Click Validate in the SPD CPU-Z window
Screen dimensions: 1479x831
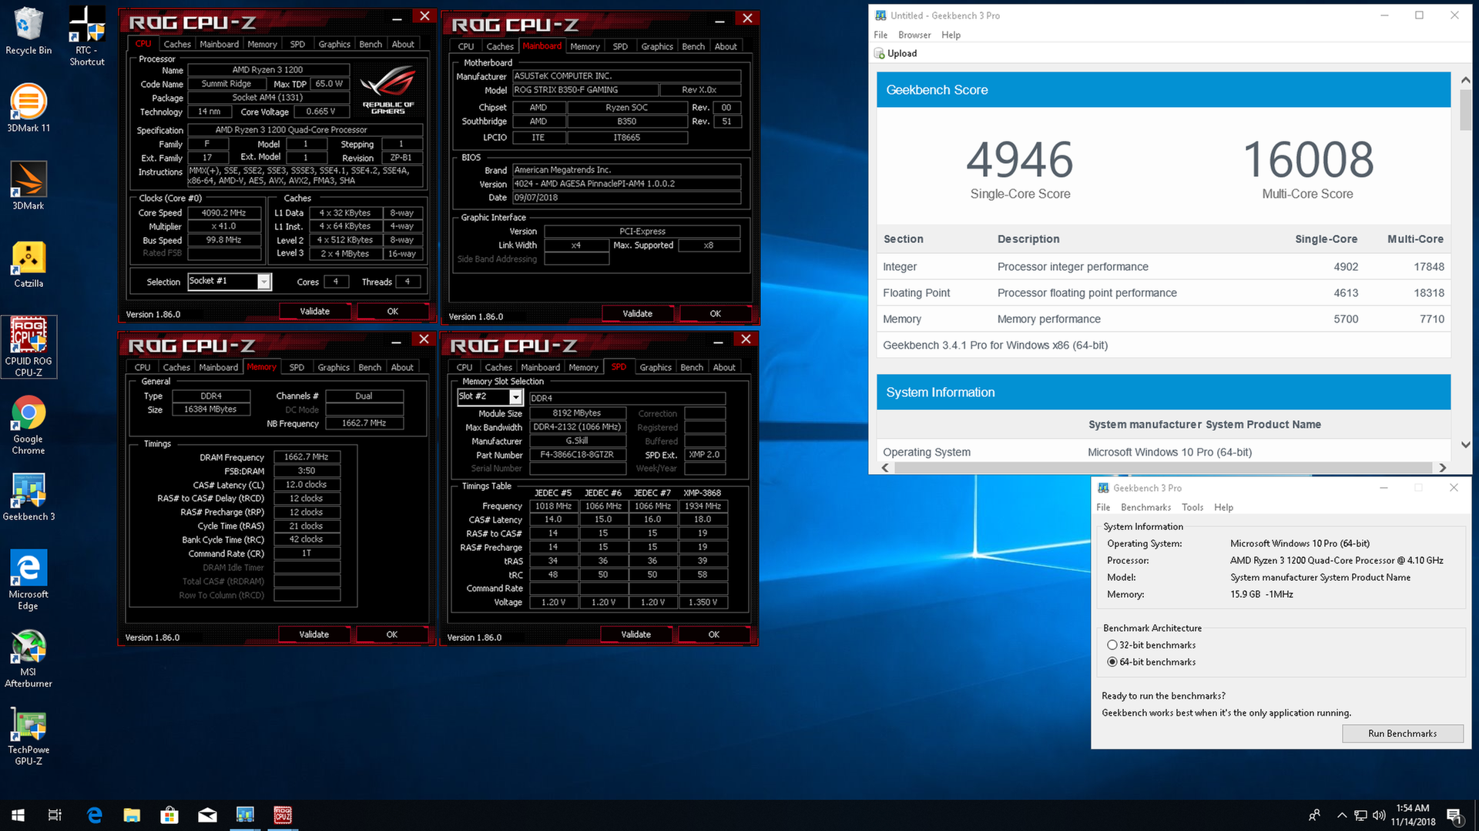636,635
